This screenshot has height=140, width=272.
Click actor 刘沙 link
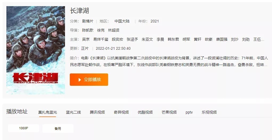(235, 39)
